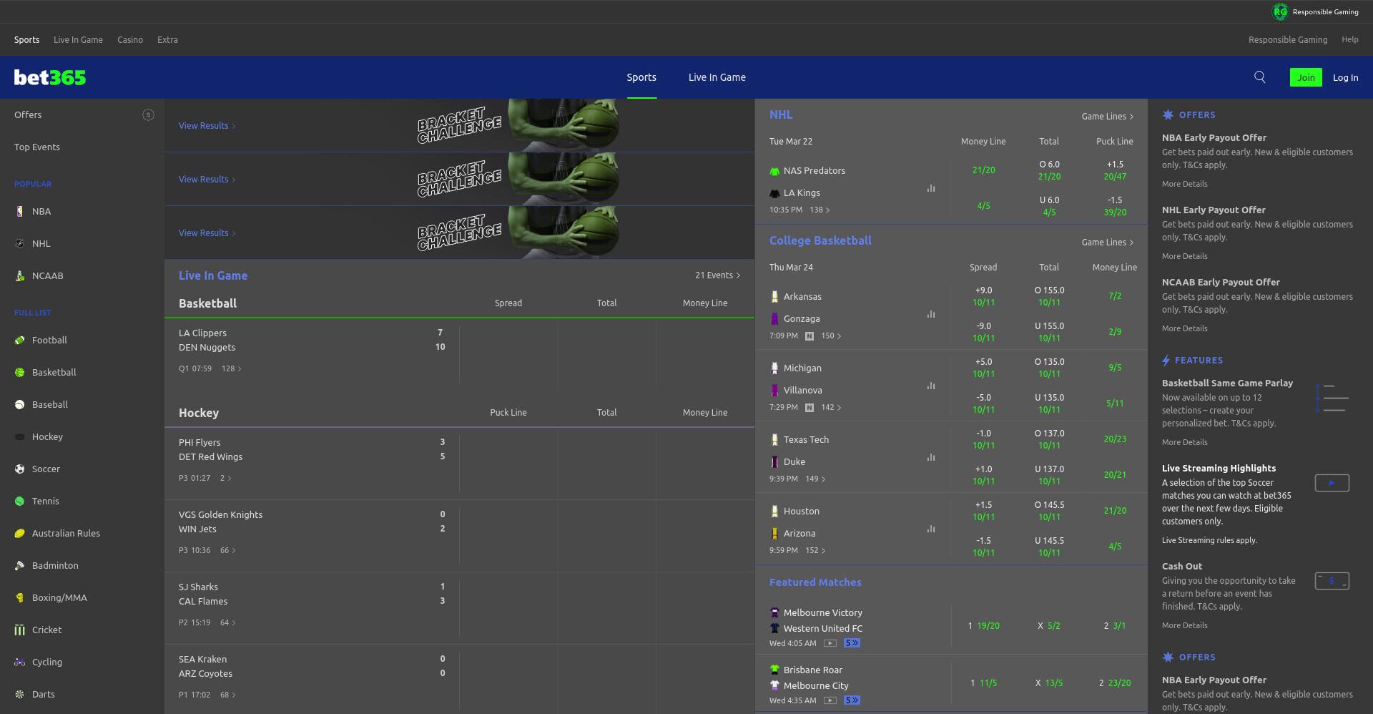
Task: Switch to Sports tab in blue header
Action: pos(641,77)
